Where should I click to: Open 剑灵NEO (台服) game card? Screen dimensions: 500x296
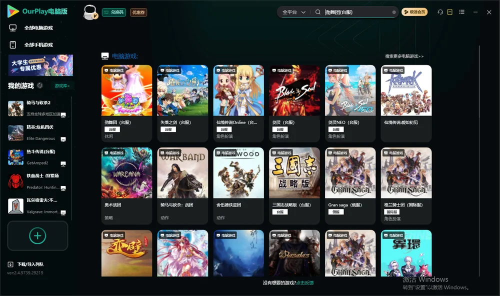[x=350, y=103]
